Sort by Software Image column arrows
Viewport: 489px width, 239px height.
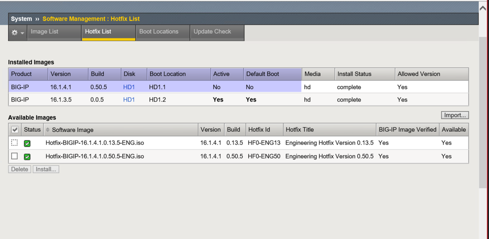pos(47,130)
